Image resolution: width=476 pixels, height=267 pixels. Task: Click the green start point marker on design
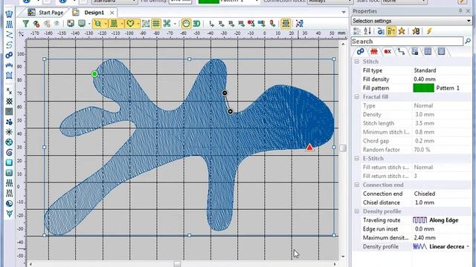(x=94, y=74)
